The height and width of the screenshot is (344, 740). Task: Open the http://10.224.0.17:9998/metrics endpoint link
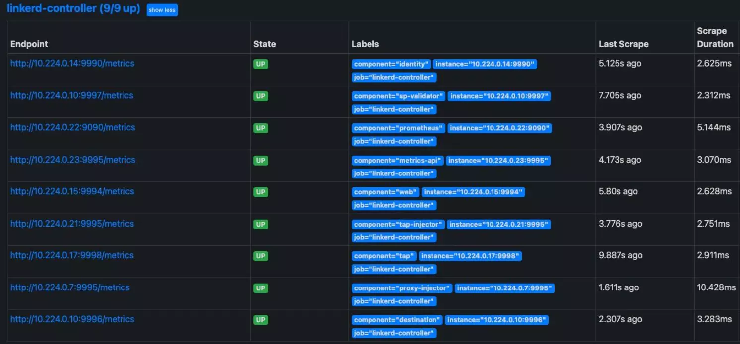(72, 255)
